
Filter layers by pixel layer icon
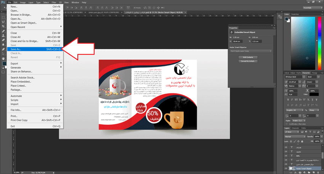[302, 132]
